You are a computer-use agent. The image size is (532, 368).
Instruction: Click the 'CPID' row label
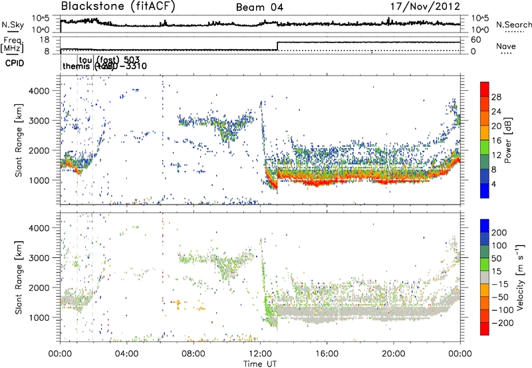pyautogui.click(x=15, y=63)
